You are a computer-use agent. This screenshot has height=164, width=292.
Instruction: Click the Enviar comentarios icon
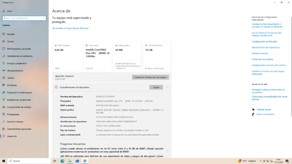pyautogui.click(x=253, y=114)
